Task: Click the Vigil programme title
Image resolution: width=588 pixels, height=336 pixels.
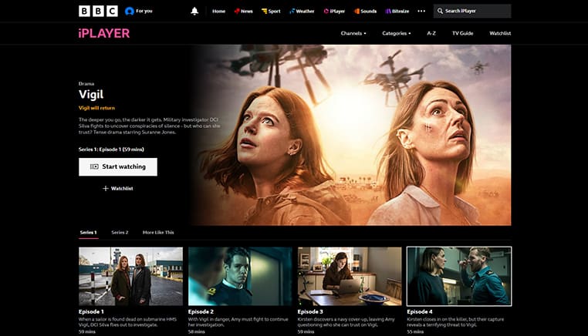Action: coord(91,94)
